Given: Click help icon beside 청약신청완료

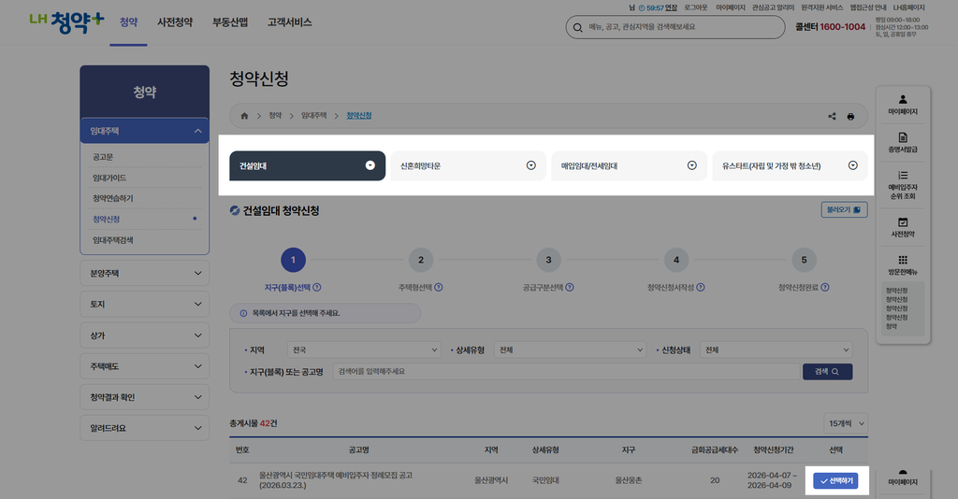Looking at the screenshot, I should [825, 287].
